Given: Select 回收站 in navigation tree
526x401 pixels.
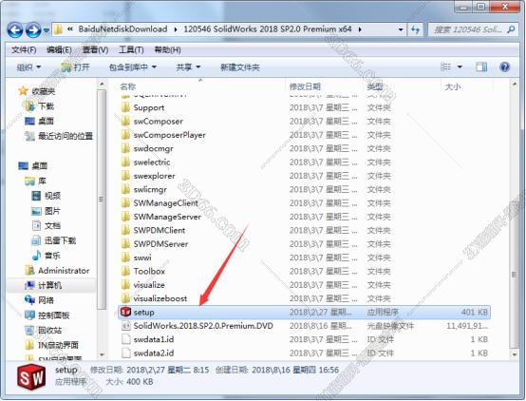Looking at the screenshot, I should pos(49,330).
